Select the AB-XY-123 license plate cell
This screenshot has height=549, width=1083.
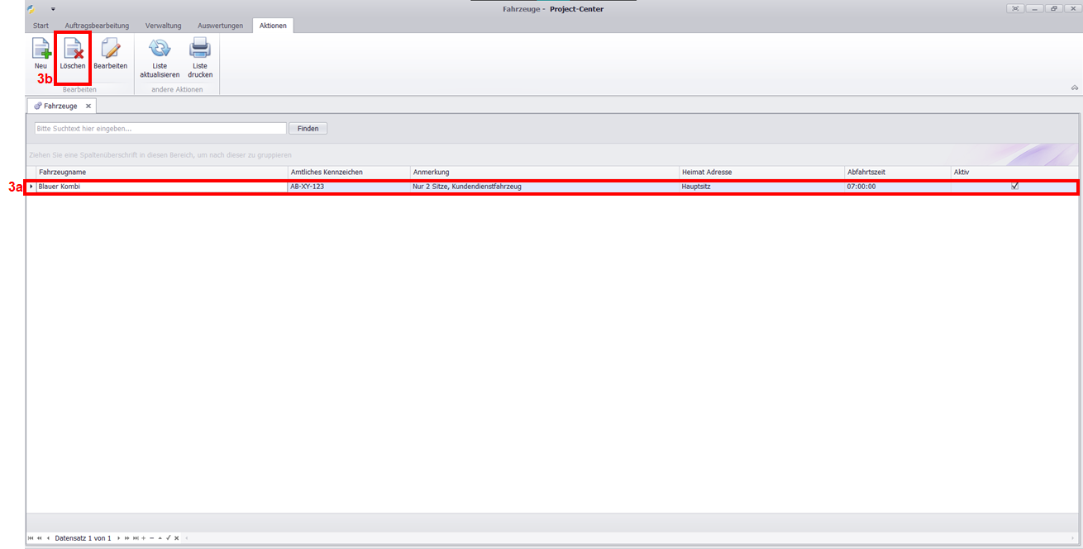coord(347,187)
